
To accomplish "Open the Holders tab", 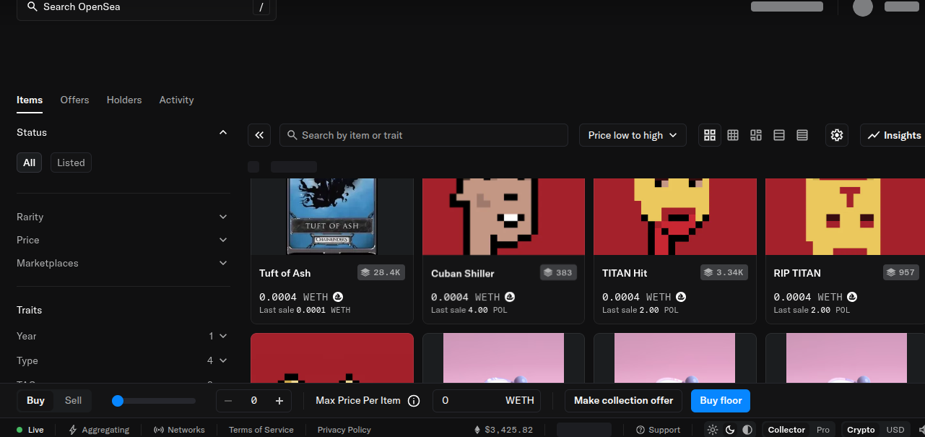I will (124, 100).
